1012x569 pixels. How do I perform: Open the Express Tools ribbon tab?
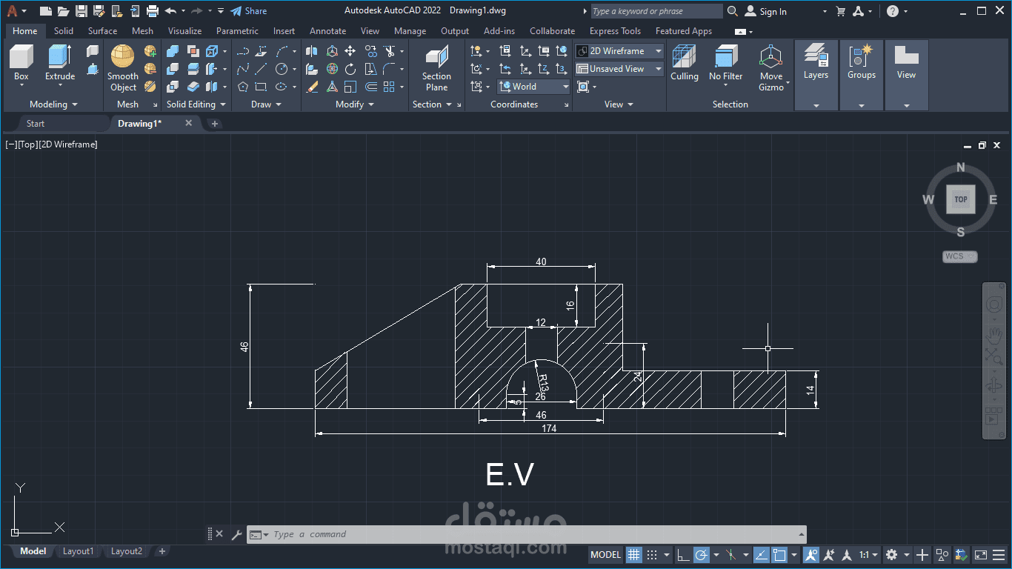(x=615, y=30)
